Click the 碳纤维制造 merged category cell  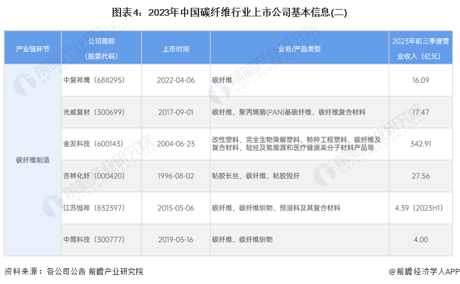click(33, 160)
